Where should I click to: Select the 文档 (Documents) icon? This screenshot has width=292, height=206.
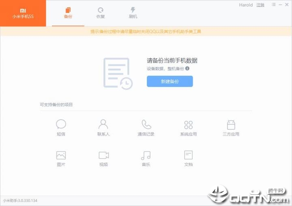click(x=188, y=155)
